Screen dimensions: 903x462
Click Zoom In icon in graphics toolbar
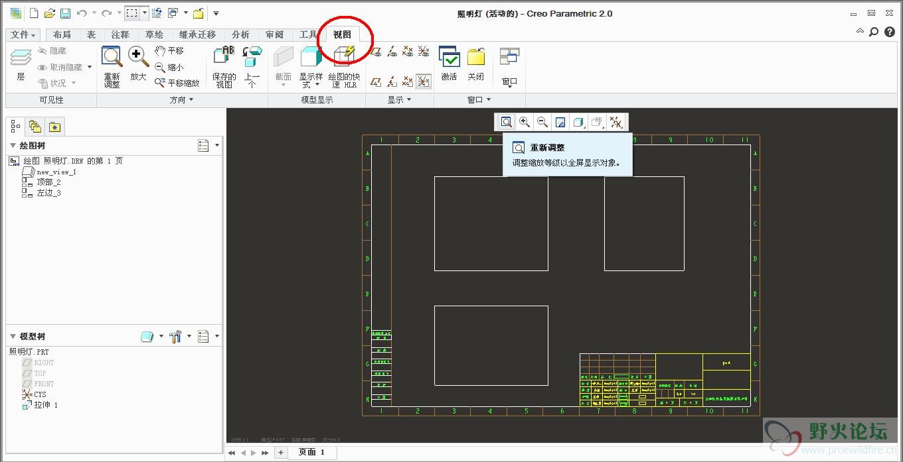point(525,122)
